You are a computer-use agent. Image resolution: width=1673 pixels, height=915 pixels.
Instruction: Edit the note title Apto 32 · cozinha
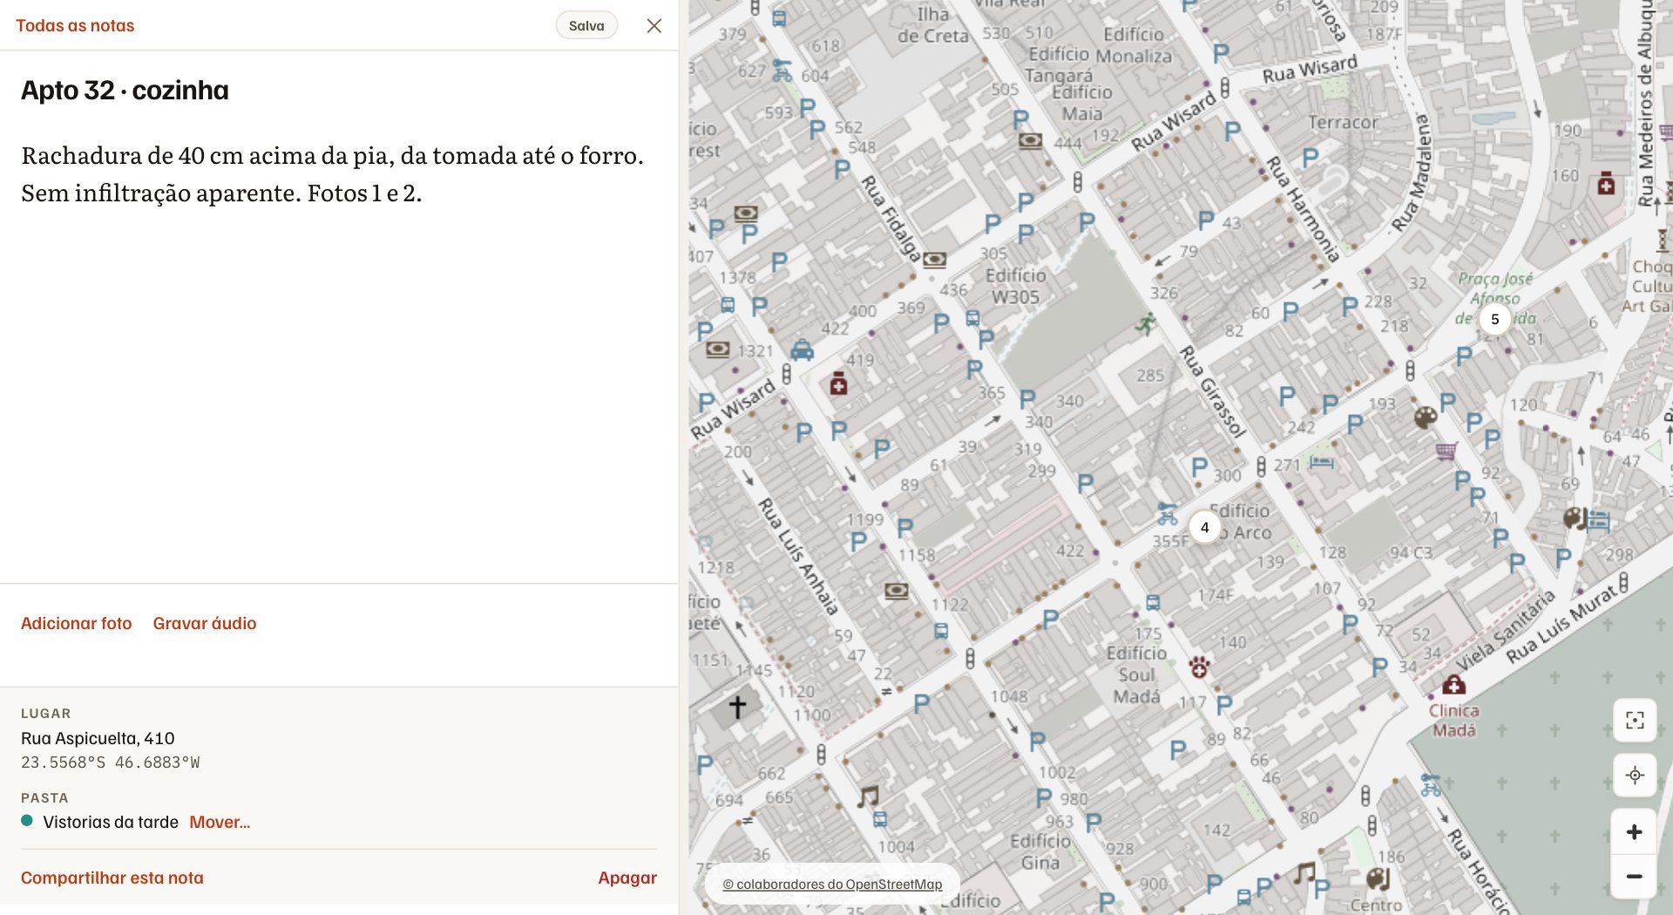click(x=125, y=91)
